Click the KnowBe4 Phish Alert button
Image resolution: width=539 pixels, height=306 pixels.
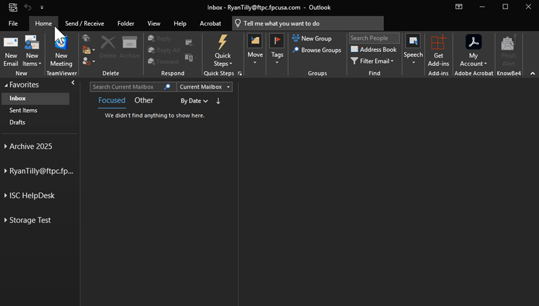508,51
